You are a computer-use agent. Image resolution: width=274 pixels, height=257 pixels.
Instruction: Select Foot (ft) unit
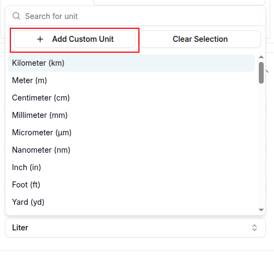click(131, 185)
